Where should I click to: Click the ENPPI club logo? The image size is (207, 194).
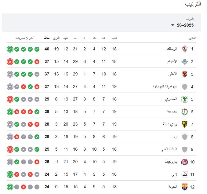click(184, 174)
